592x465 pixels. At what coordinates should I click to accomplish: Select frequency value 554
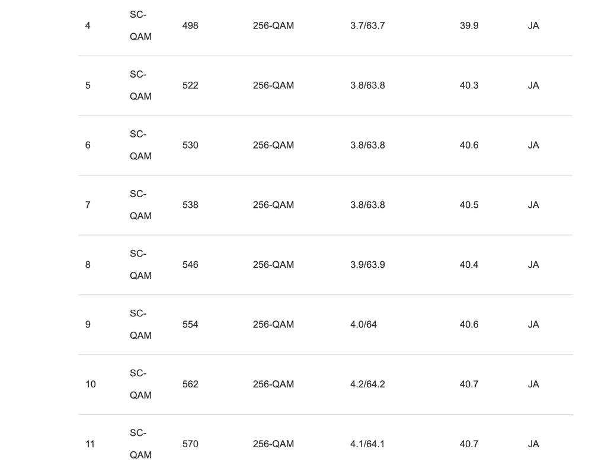[190, 325]
